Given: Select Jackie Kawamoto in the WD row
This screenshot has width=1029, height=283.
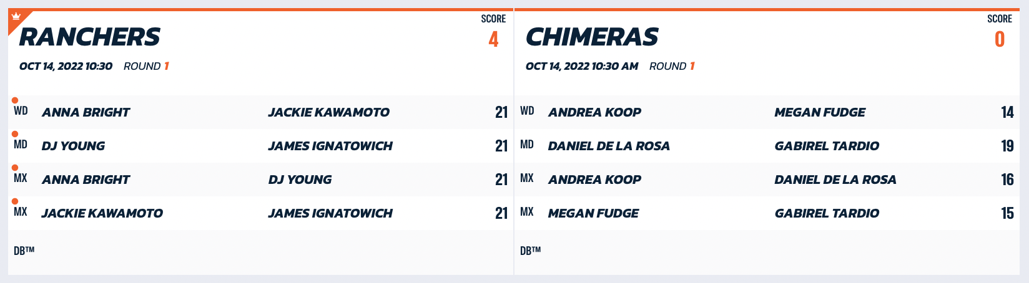Looking at the screenshot, I should pyautogui.click(x=328, y=112).
